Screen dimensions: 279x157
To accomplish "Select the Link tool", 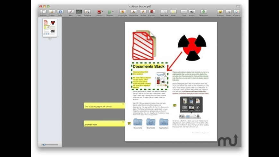I will tap(184, 12).
